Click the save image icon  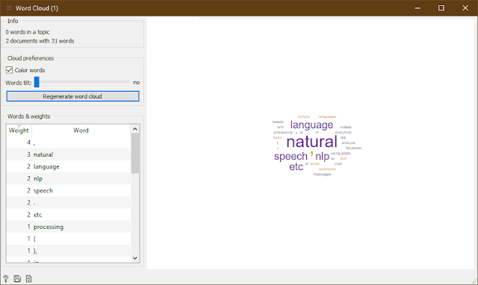17,278
